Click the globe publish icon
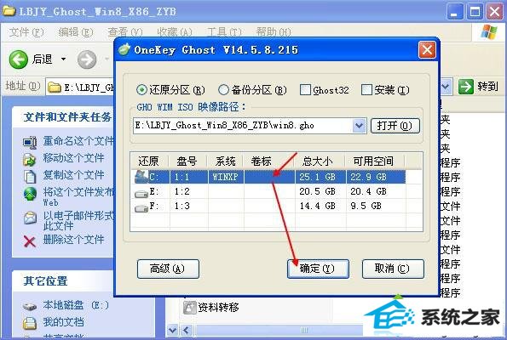The width and height of the screenshot is (507, 340). 30,194
